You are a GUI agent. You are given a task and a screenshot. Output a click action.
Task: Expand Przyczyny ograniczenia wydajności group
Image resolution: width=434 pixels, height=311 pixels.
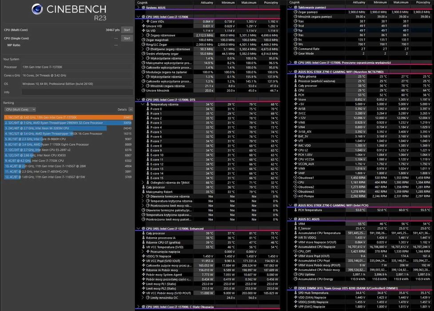pyautogui.click(x=291, y=63)
